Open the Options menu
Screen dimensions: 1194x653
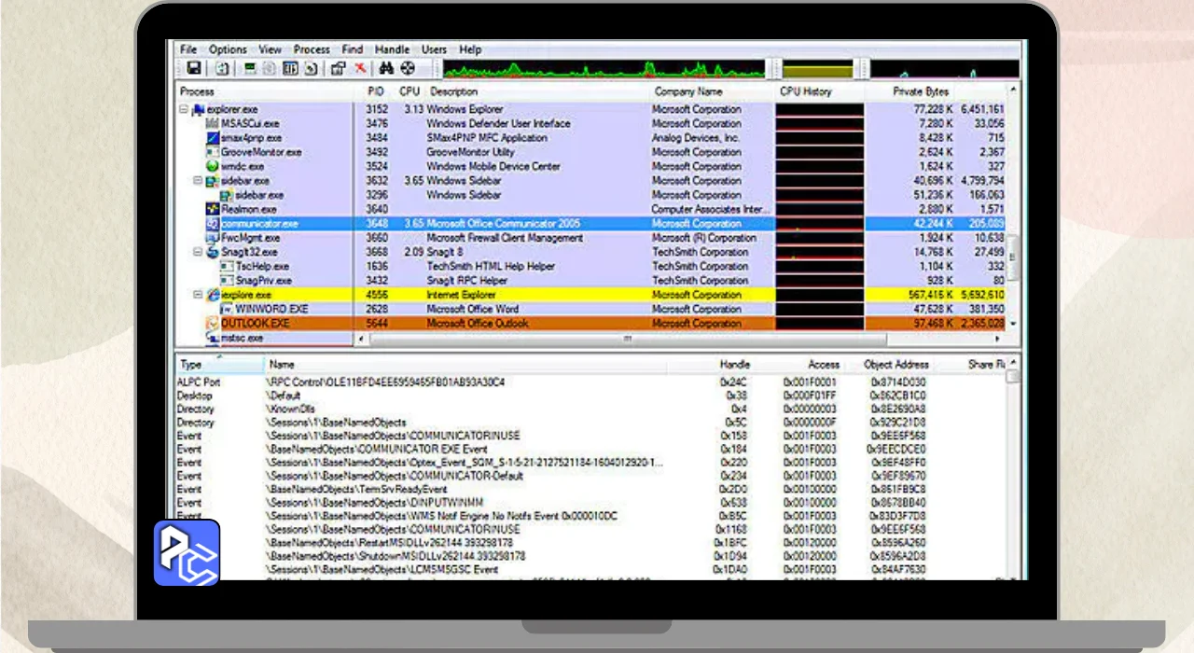click(228, 49)
